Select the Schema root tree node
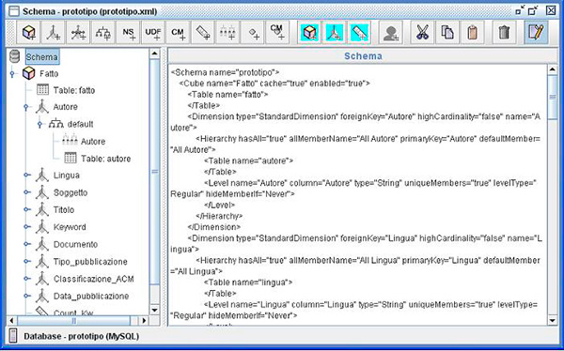Viewport: 564px width, 351px height. pyautogui.click(x=42, y=57)
